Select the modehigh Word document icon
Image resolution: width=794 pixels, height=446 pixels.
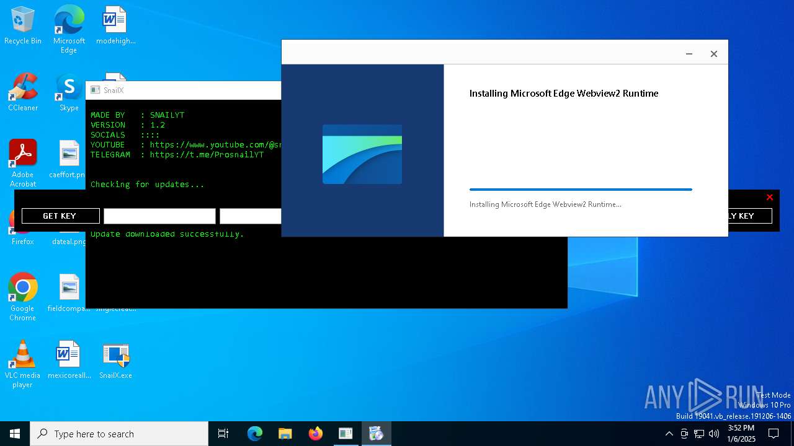[x=115, y=26]
